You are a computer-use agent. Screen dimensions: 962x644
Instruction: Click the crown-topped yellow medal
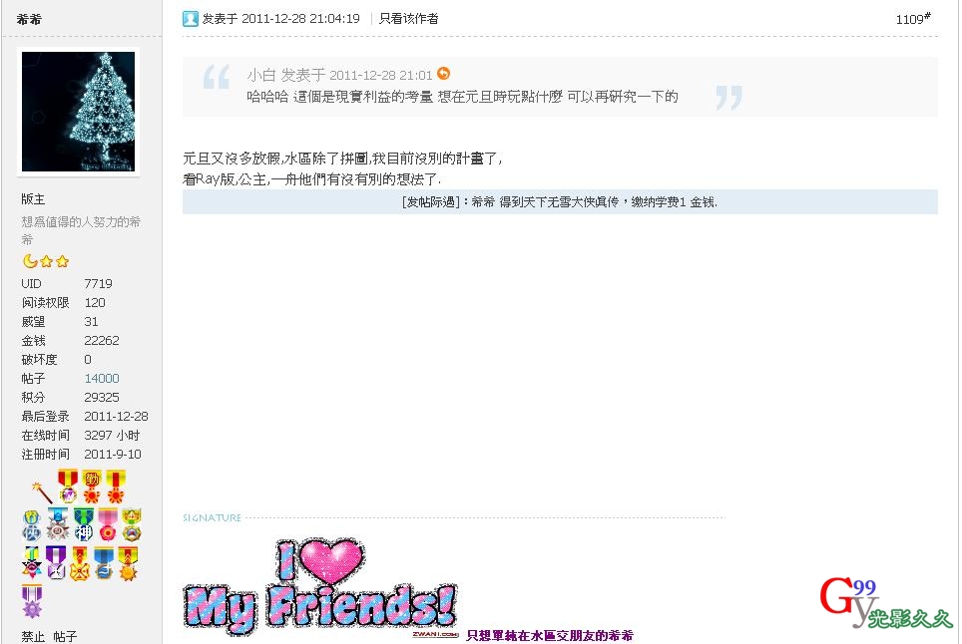132,524
